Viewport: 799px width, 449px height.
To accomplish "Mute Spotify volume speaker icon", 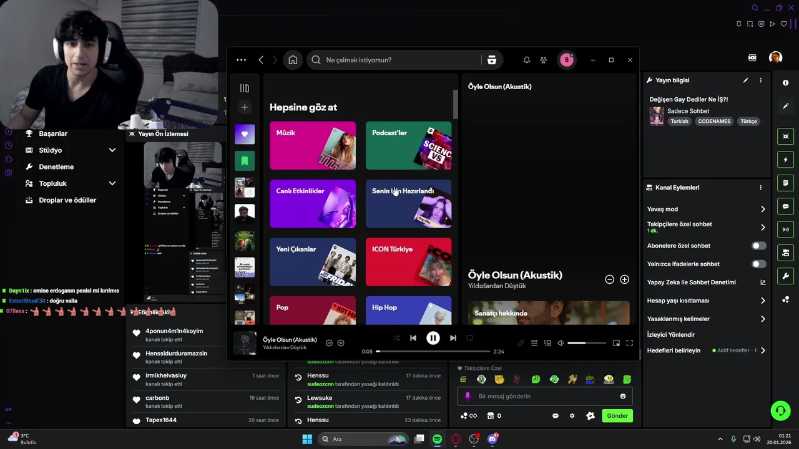I will (561, 343).
